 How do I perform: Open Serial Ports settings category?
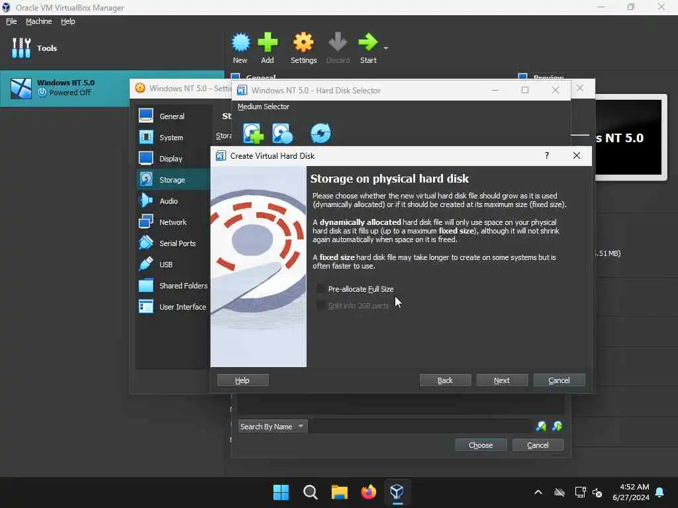[x=173, y=243]
